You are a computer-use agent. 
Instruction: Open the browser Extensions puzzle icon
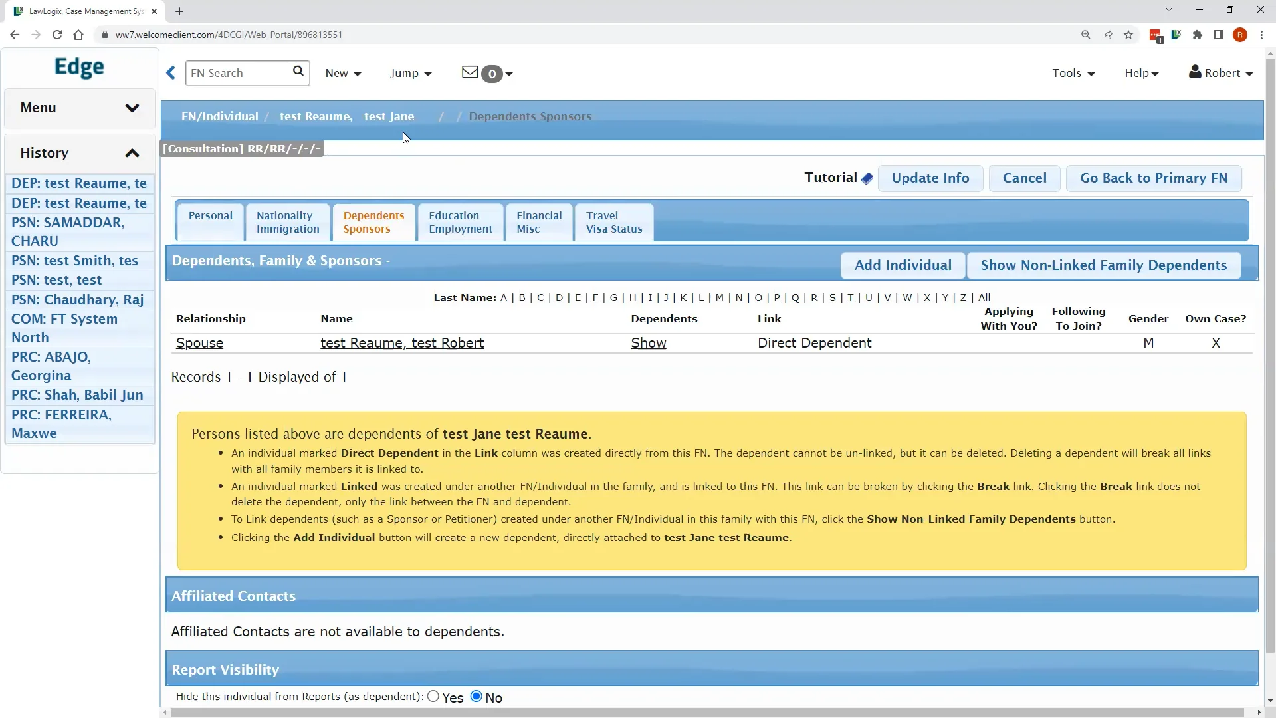tap(1198, 35)
